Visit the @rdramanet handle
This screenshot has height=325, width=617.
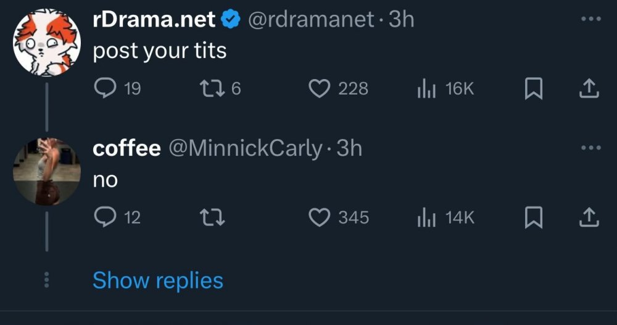(x=311, y=20)
